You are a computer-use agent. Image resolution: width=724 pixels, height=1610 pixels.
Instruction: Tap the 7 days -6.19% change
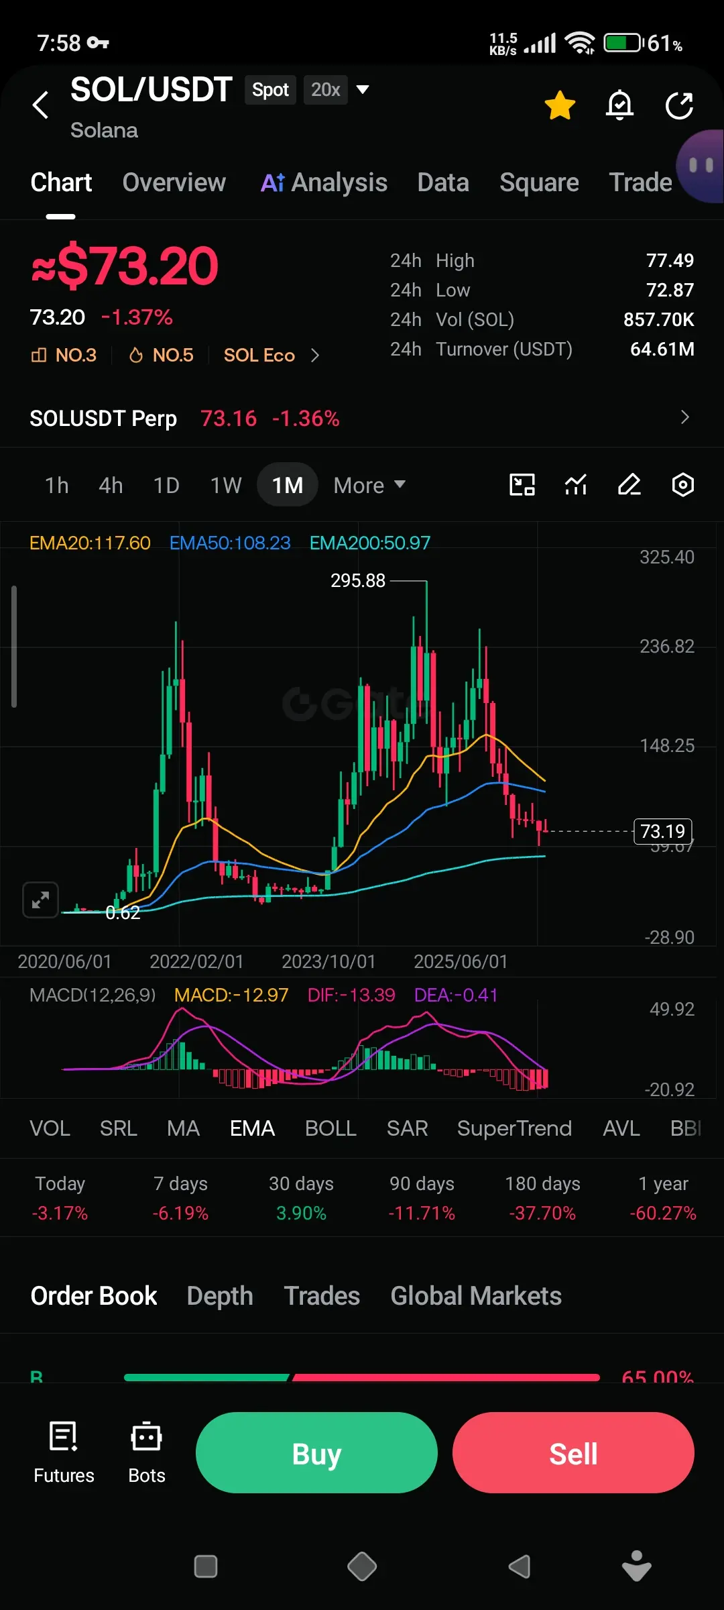180,1198
